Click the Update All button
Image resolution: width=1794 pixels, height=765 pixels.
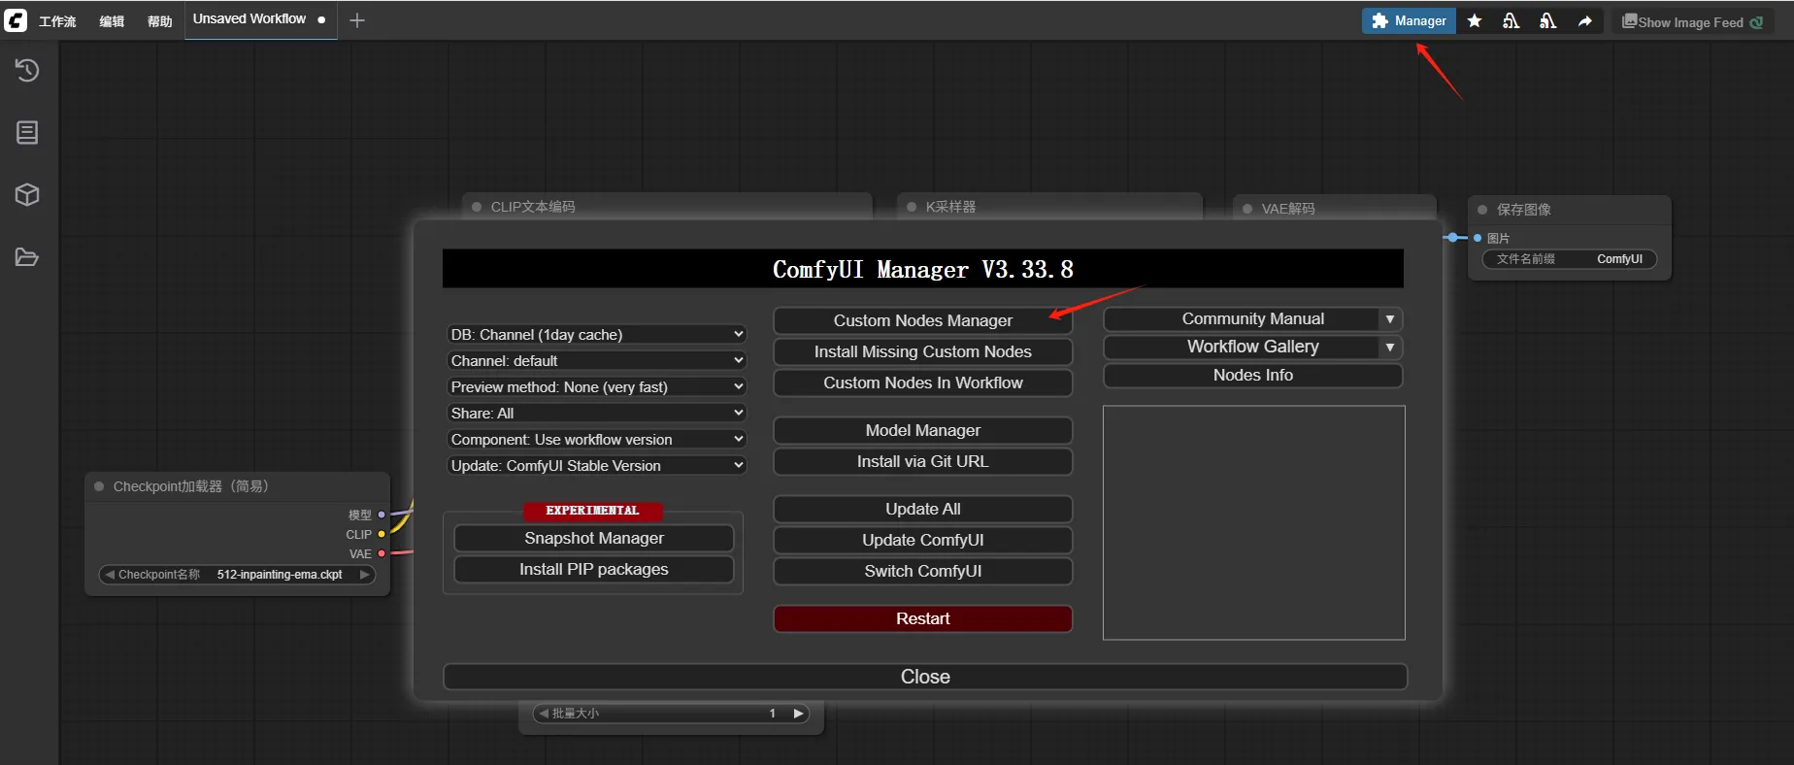coord(923,509)
